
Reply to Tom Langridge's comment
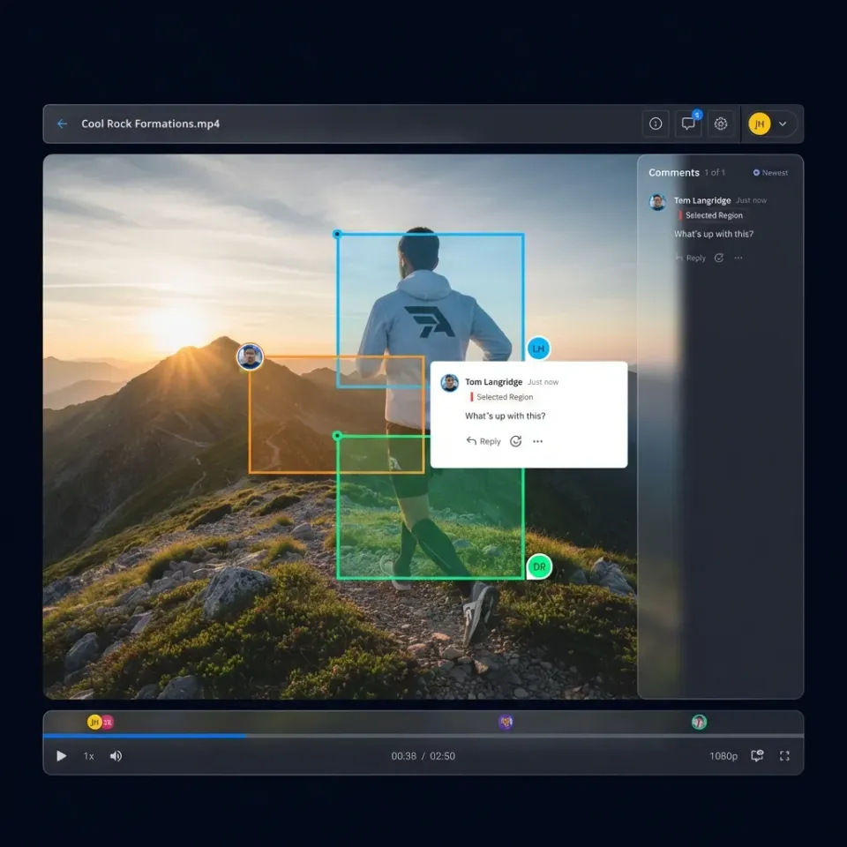pos(483,441)
